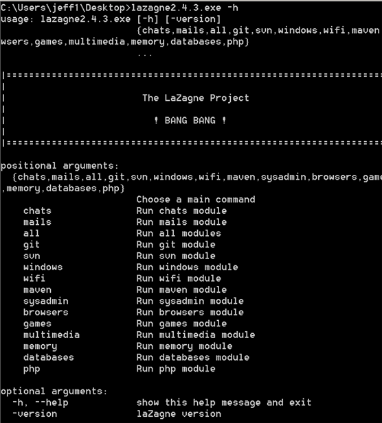
Task: Select the 'mails' argument entry
Action: tap(37, 222)
